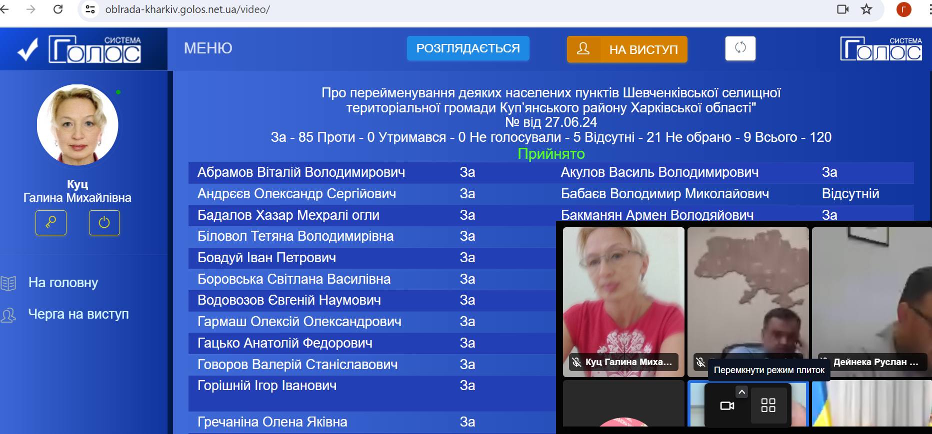932x434 pixels.
Task: Click the key password icon button
Action: tap(51, 223)
